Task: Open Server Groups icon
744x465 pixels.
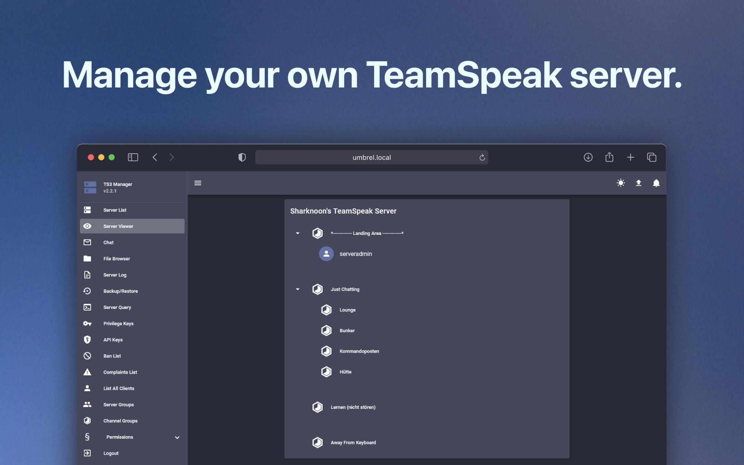Action: 88,404
